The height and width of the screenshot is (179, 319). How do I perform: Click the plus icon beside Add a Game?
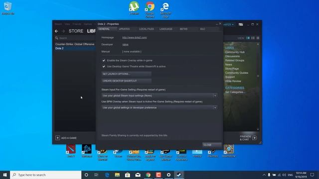point(58,138)
